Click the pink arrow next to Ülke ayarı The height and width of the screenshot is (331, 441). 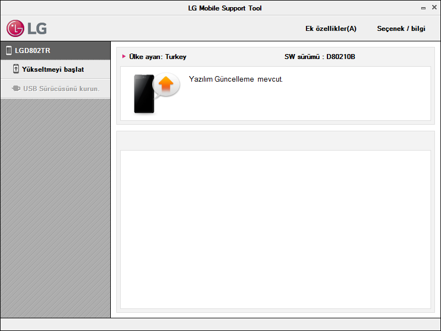click(x=123, y=56)
